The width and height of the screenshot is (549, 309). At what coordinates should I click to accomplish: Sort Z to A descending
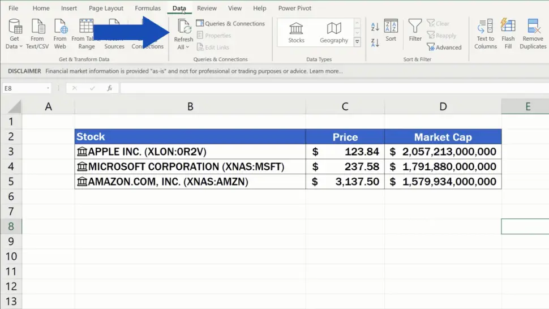pyautogui.click(x=375, y=42)
